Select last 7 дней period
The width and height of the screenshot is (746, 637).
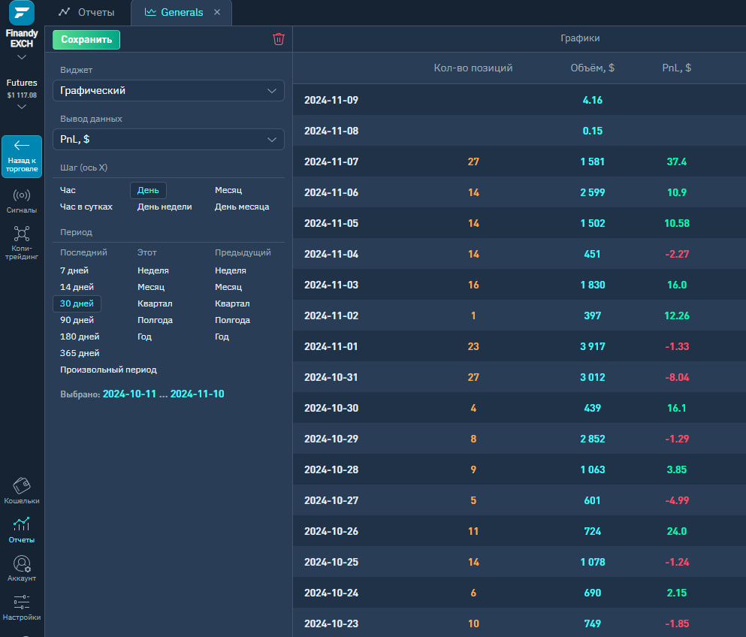pos(74,270)
